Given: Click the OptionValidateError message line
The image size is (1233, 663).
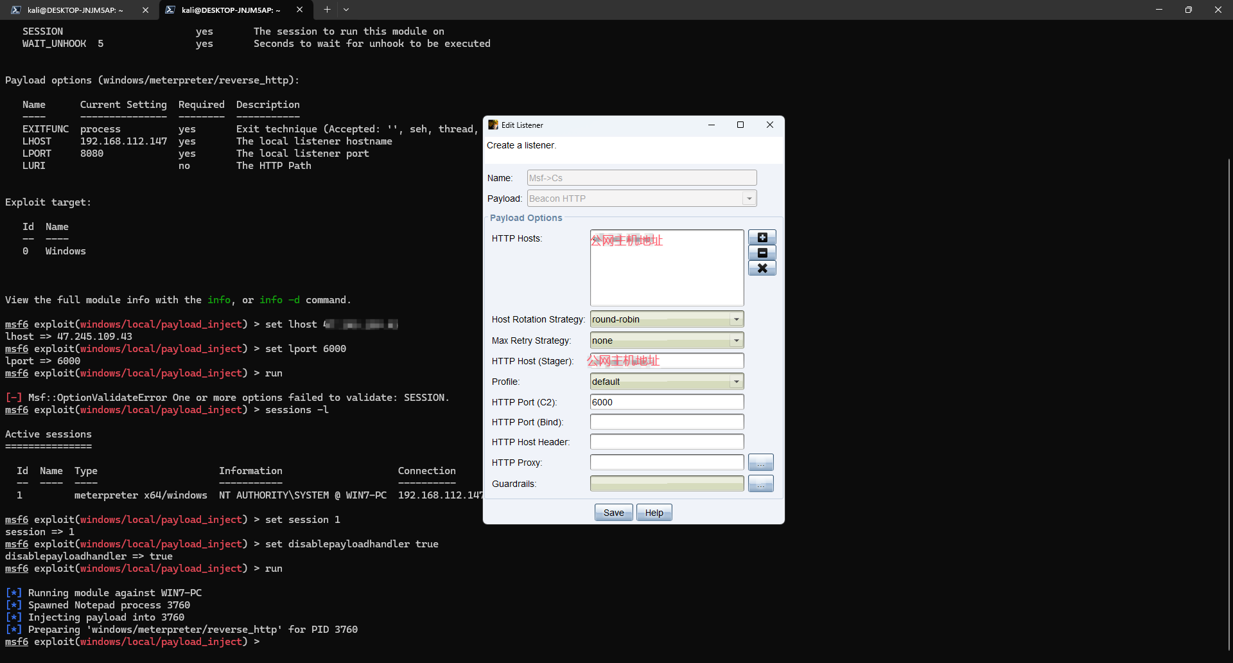Looking at the screenshot, I should pos(227,398).
